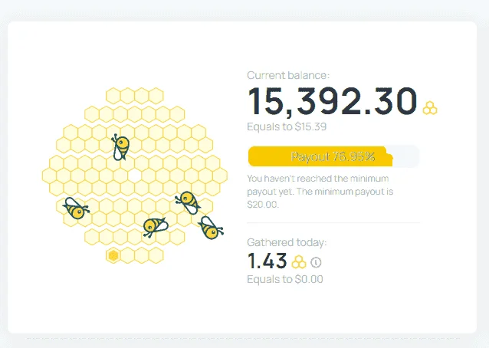Screen dimensions: 489x348
Task: Click the info icon beside Gathered today
Action: 316,262
